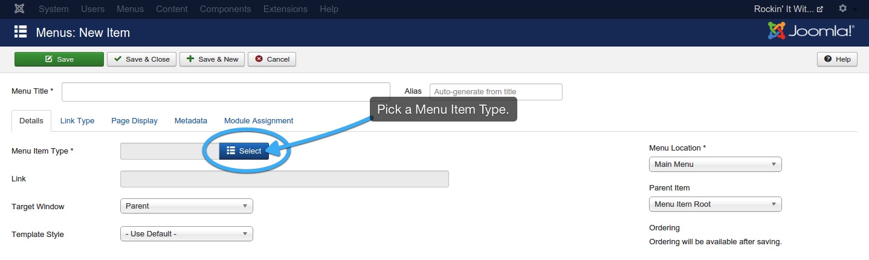Click the Joomla logo icon in top bar

pyautogui.click(x=19, y=9)
